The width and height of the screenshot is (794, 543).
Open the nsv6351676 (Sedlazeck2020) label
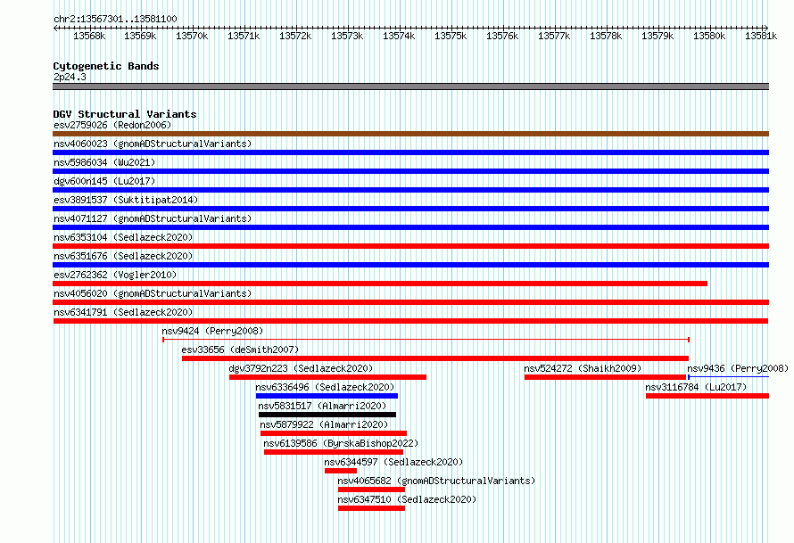click(123, 256)
